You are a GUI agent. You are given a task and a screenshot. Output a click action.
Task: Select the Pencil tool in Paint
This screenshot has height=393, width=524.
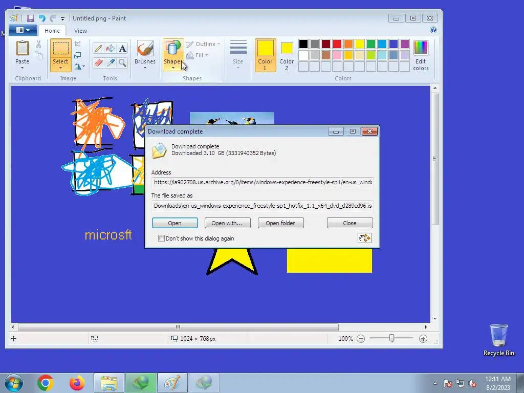[x=98, y=49]
